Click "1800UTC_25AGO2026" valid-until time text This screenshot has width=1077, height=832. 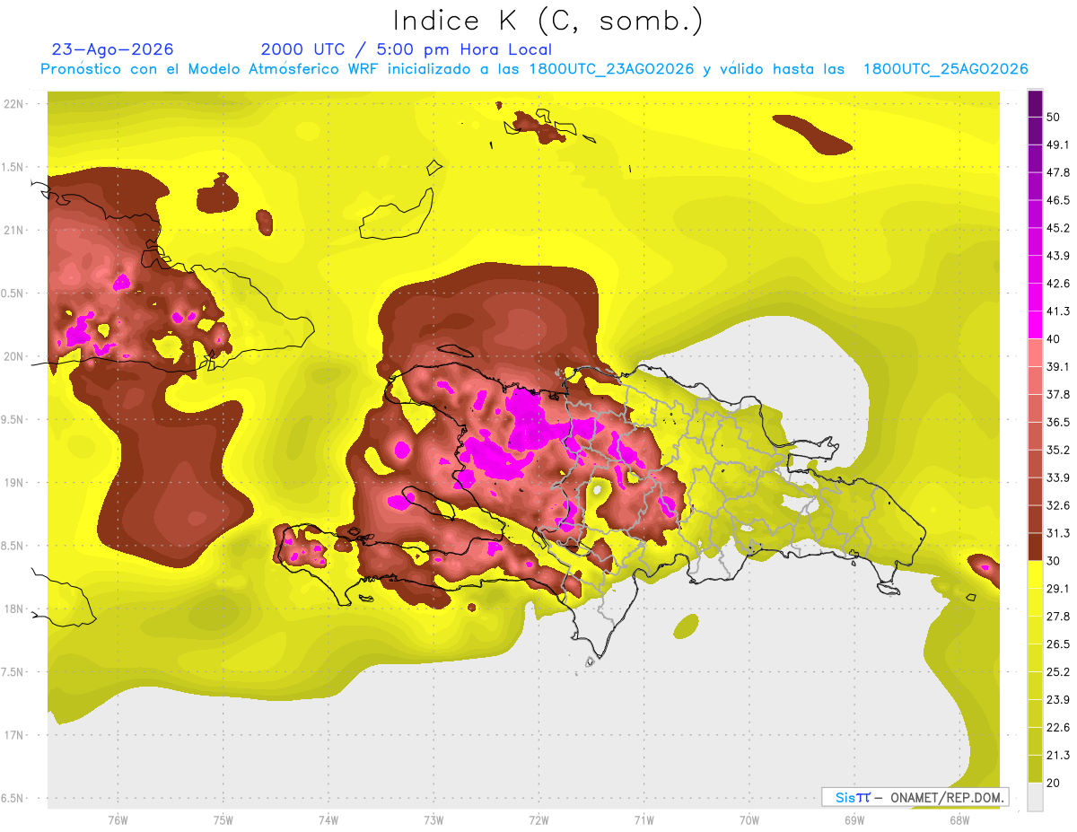pos(946,69)
